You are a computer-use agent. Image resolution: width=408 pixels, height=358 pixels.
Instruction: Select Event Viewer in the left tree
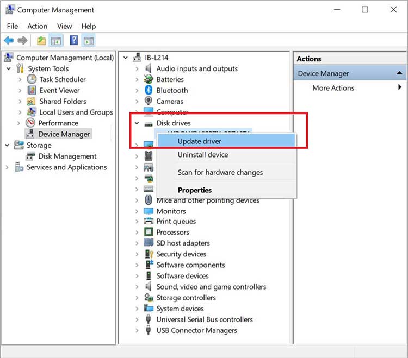[59, 91]
